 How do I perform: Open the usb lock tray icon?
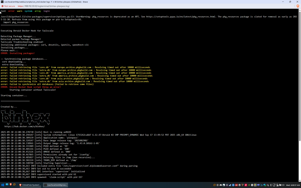tap(278, 185)
